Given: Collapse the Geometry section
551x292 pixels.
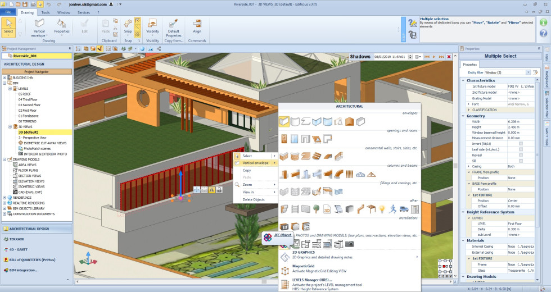Looking at the screenshot, I should tap(463, 116).
